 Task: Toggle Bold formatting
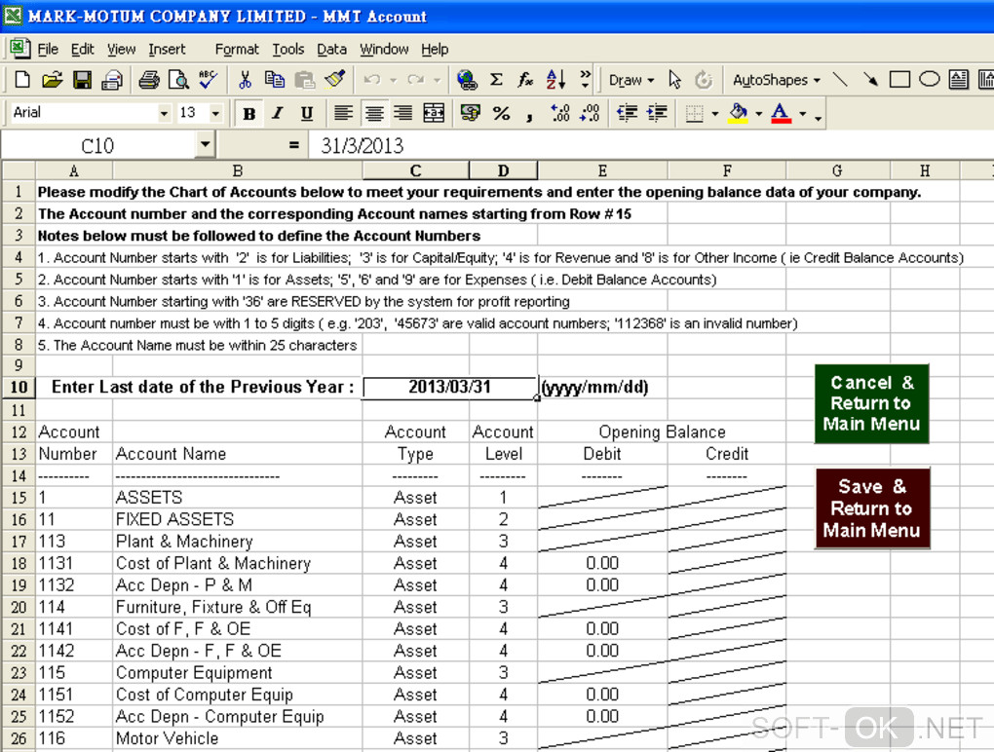249,113
